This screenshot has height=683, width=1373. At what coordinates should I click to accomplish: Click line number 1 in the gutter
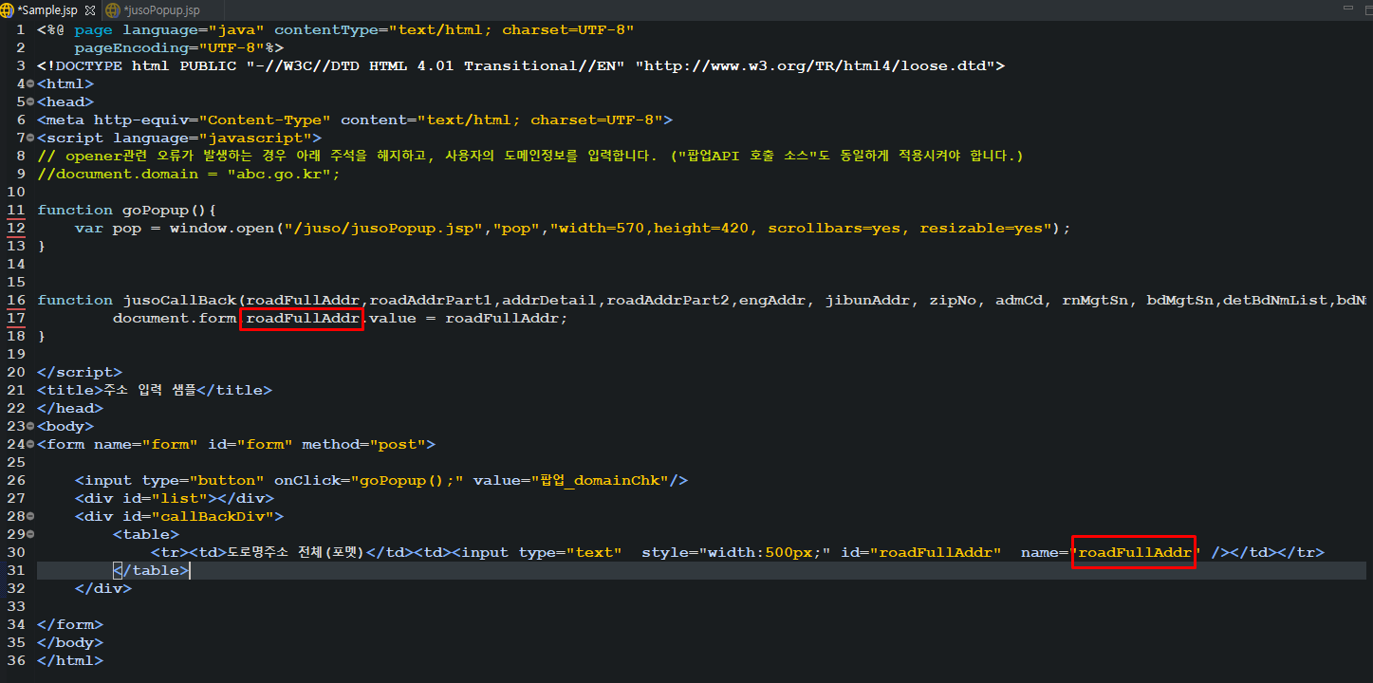point(21,29)
